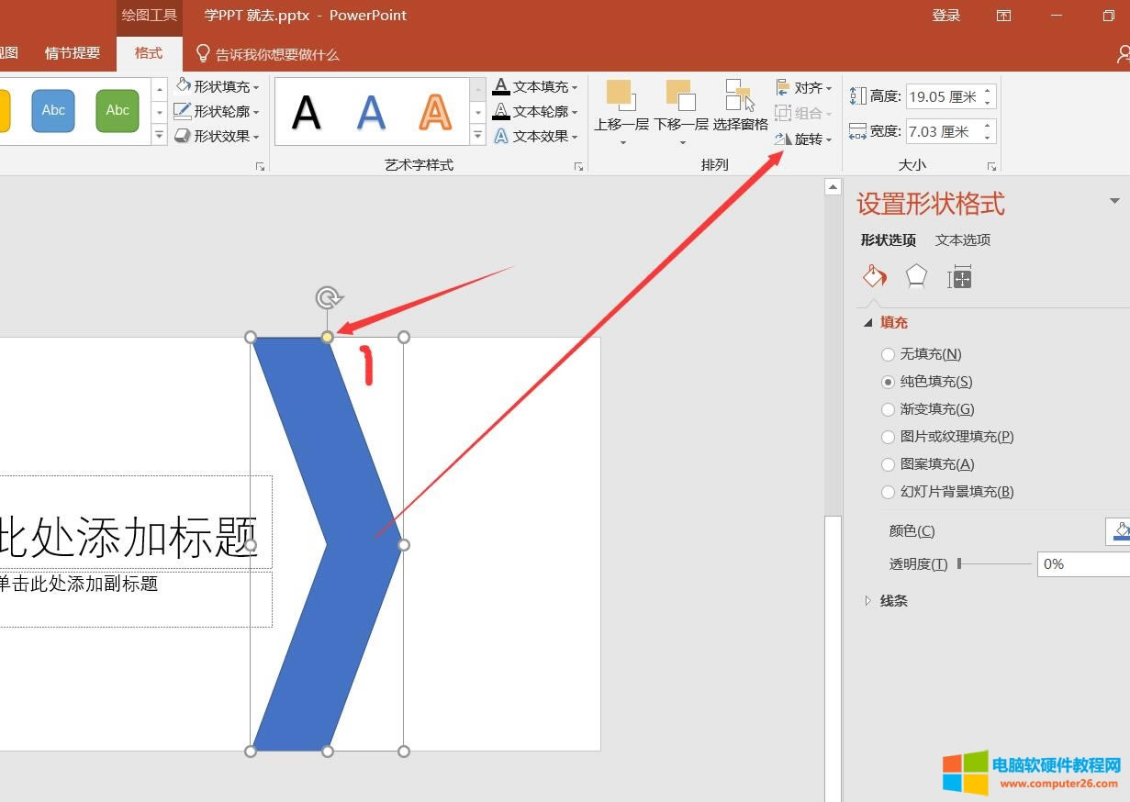Switch to the Format (格式) ribbon tab

click(148, 53)
